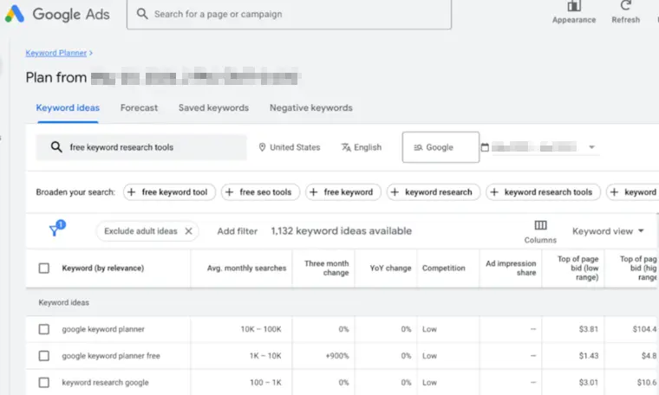Click the language translate icon
The image size is (659, 395).
coord(346,147)
